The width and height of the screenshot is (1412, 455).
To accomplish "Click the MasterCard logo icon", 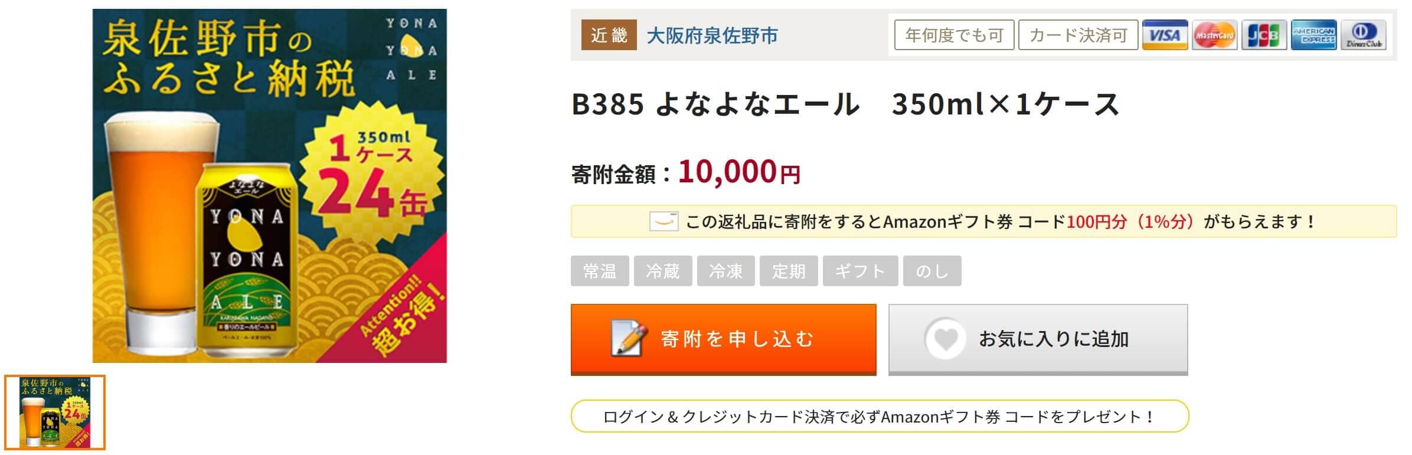I will (x=1214, y=35).
